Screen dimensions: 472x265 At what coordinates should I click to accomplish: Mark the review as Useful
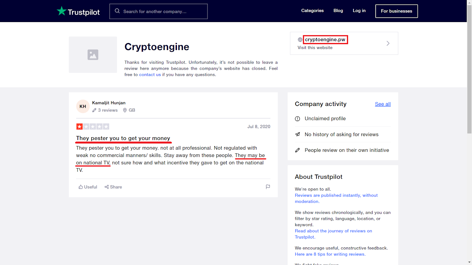pos(88,187)
